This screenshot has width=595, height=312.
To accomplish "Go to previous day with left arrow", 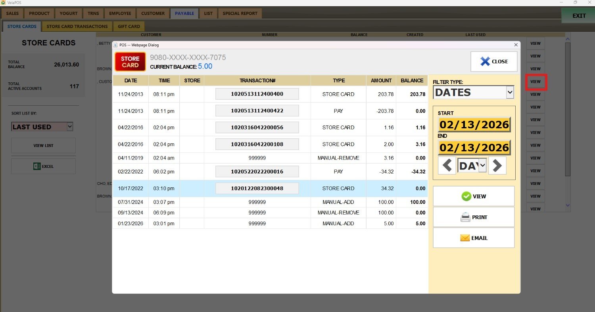I will [x=447, y=166].
